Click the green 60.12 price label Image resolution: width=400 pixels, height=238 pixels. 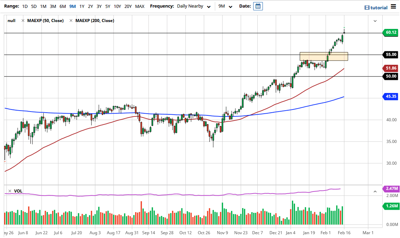391,32
